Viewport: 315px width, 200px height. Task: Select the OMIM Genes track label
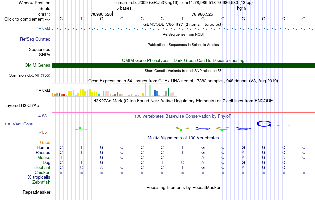point(37,65)
